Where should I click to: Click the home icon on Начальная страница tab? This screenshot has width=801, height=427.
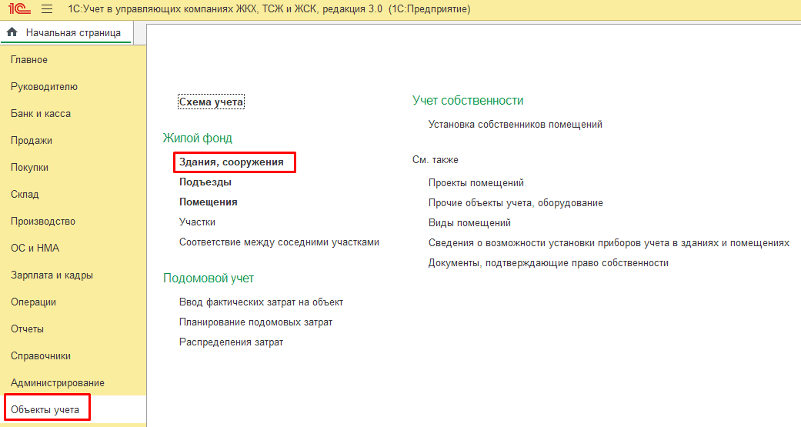click(x=12, y=33)
